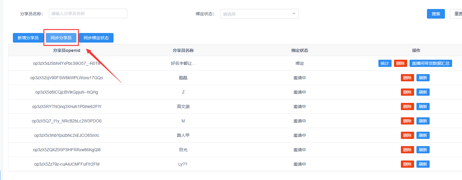Viewport: 462px width, 180px height.
Task: Delete the 高文渊 sharer row
Action: coord(407,106)
